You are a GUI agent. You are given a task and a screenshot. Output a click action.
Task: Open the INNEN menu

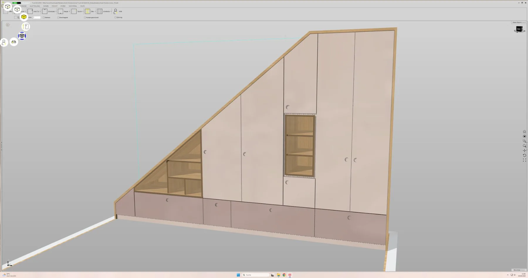pos(46,6)
